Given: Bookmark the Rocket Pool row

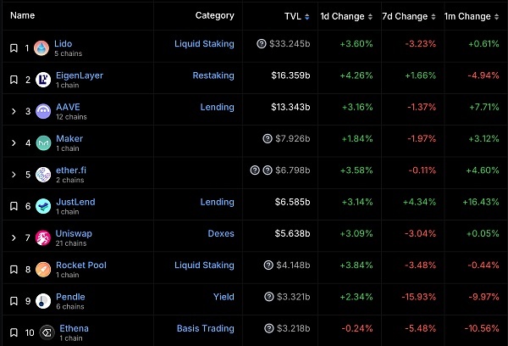Looking at the screenshot, I should [14, 270].
